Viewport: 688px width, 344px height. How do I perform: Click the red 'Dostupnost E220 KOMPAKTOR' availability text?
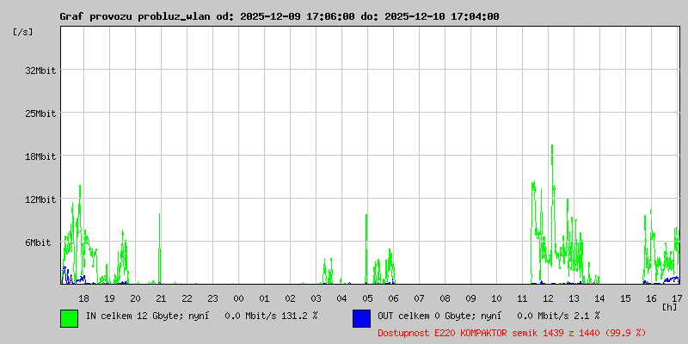pyautogui.click(x=512, y=333)
